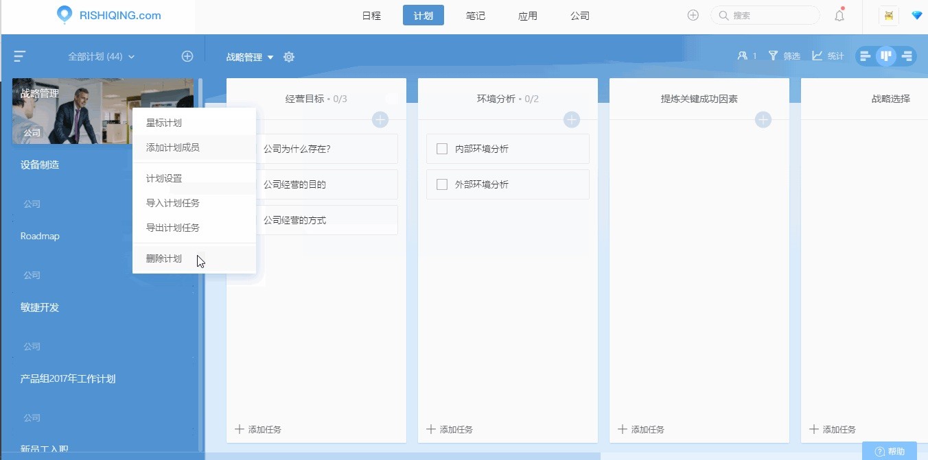Open the 设备制造 plan

click(x=40, y=165)
